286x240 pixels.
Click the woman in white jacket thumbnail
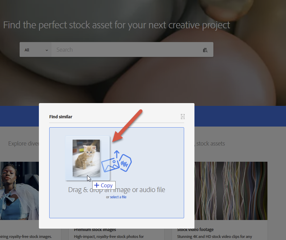[20, 191]
